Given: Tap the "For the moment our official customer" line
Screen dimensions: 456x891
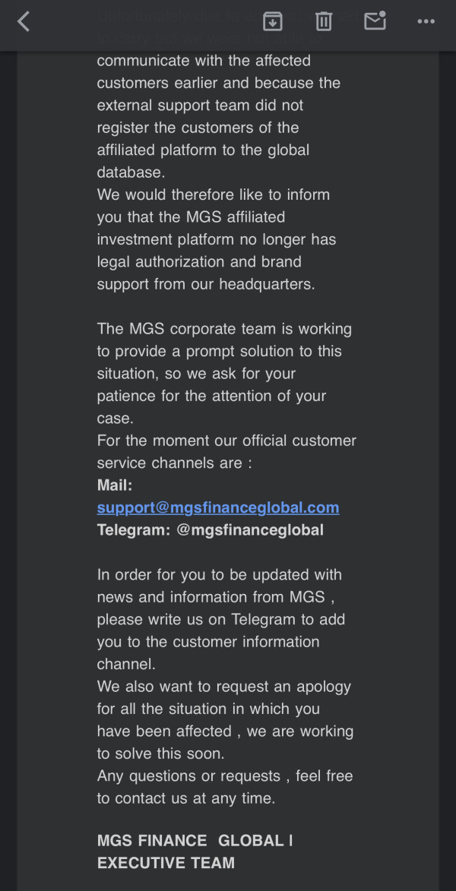Looking at the screenshot, I should coord(227,441).
